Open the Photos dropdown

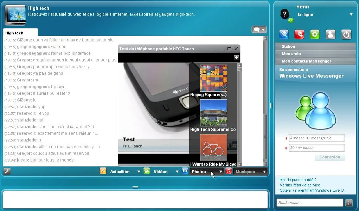point(206,172)
